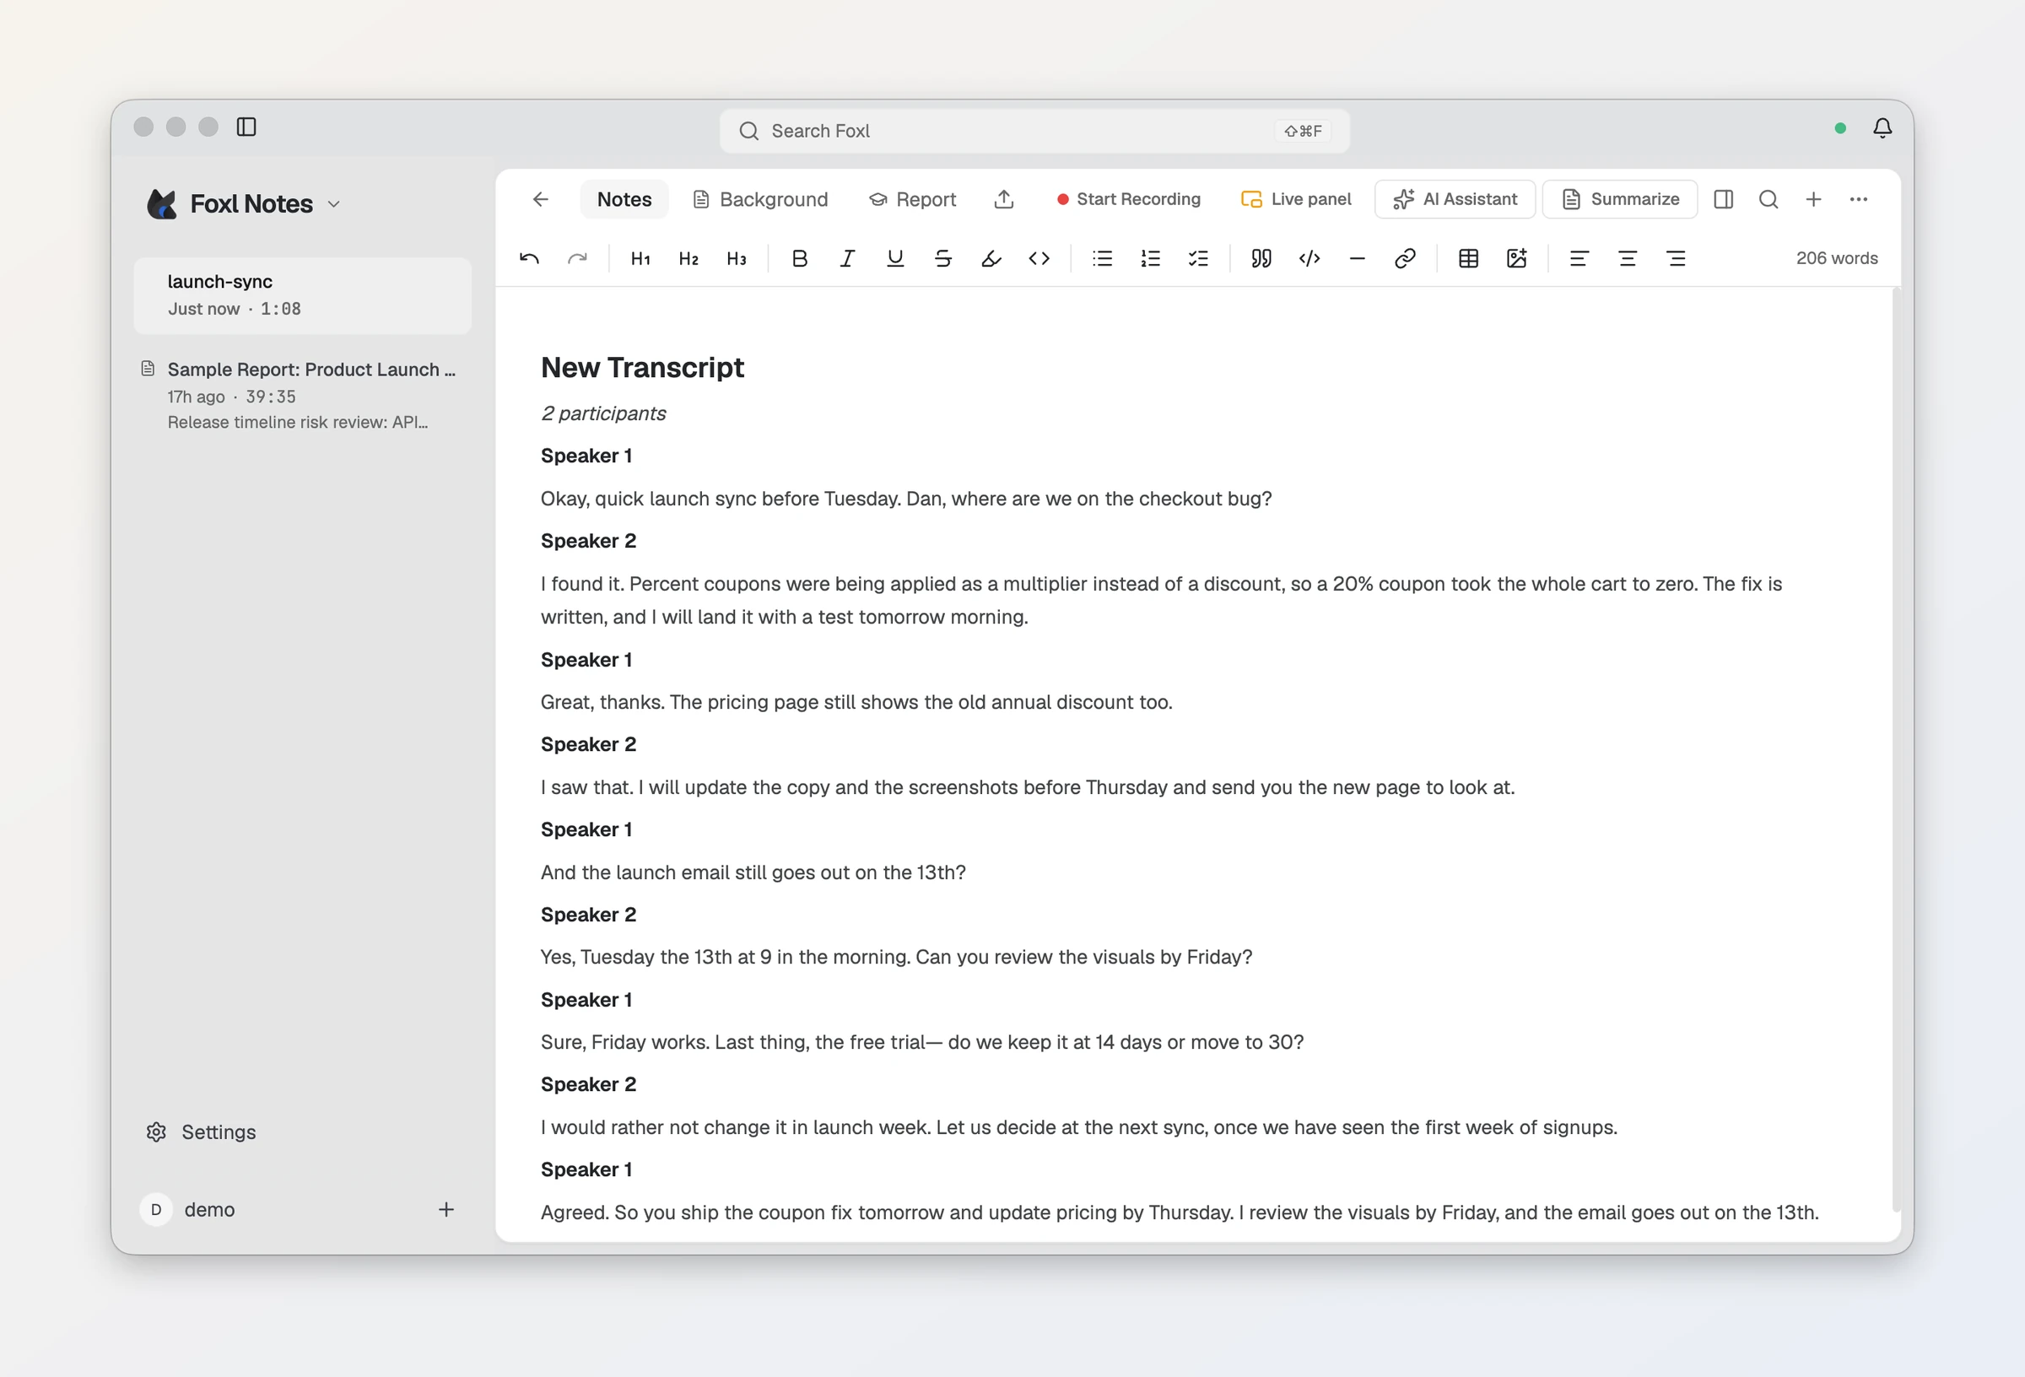This screenshot has height=1377, width=2025.
Task: Toggle strikethrough formatting
Action: tap(942, 258)
